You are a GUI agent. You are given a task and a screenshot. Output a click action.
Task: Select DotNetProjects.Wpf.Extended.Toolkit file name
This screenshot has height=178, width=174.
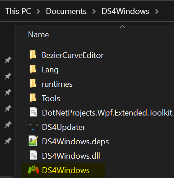108,113
